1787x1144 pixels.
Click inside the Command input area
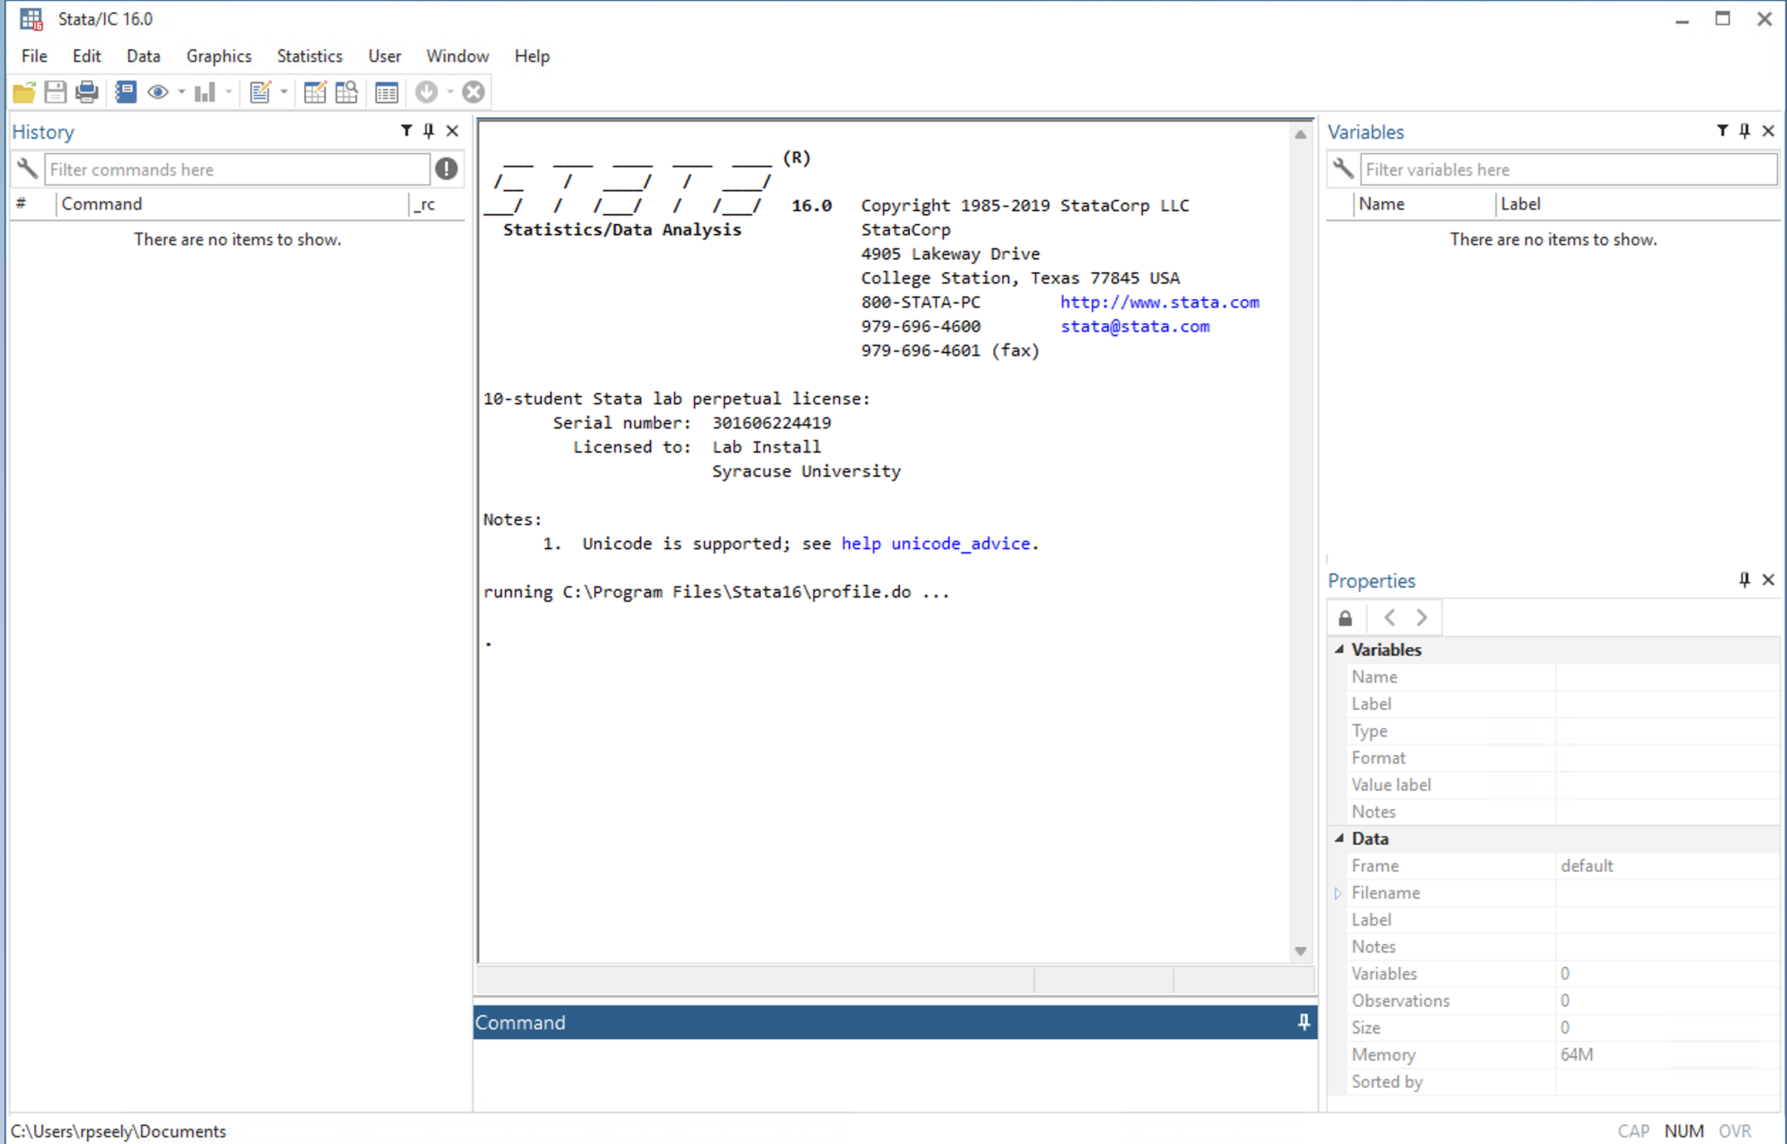point(895,1075)
